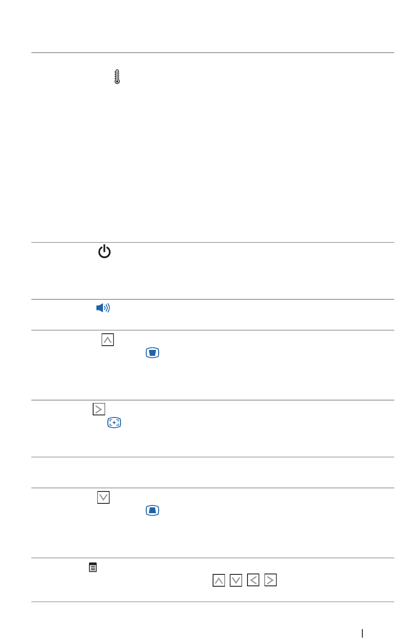Click the right arrow in four-arrow group

270,580
